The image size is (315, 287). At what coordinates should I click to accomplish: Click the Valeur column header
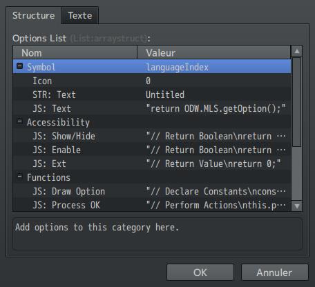[x=214, y=52]
